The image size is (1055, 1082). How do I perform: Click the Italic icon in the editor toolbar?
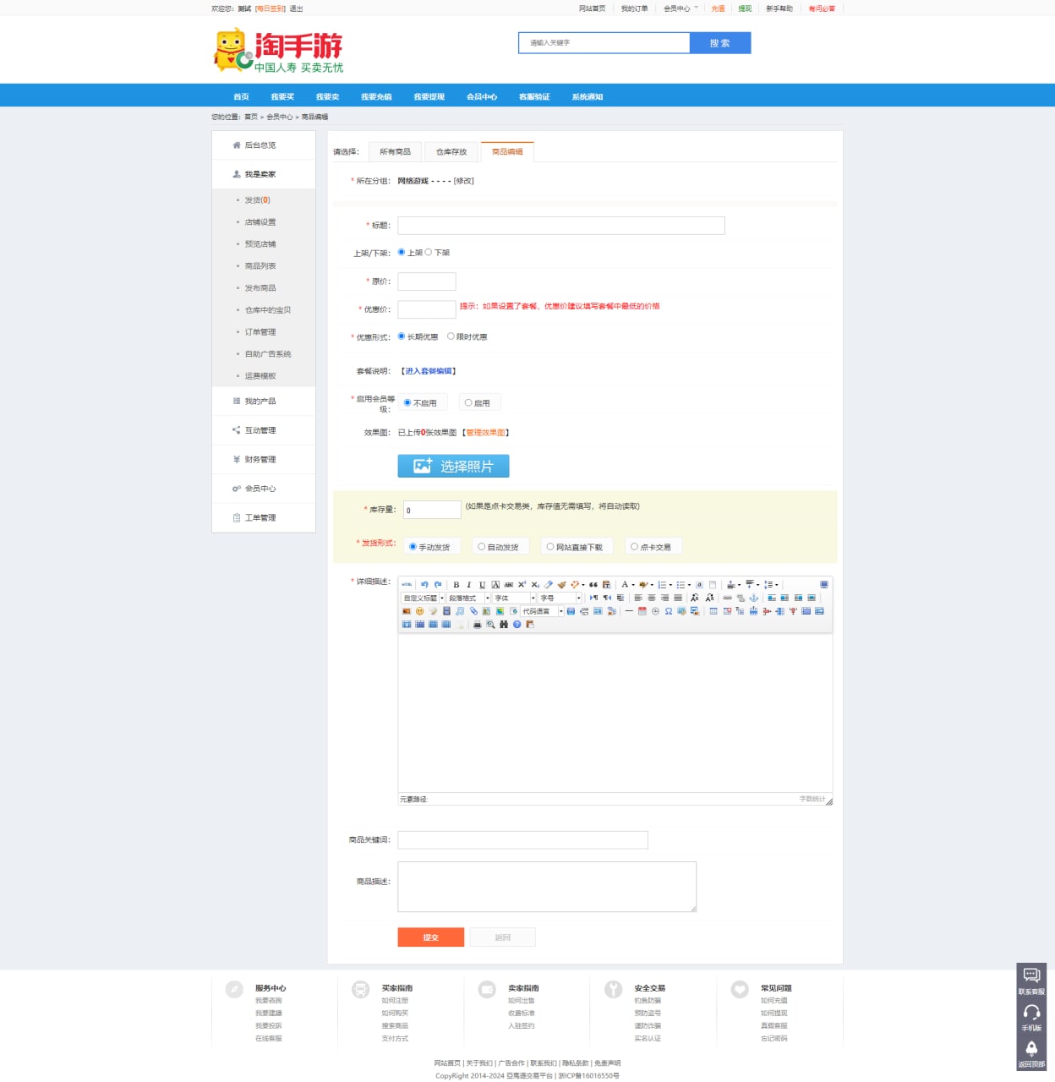(x=469, y=585)
